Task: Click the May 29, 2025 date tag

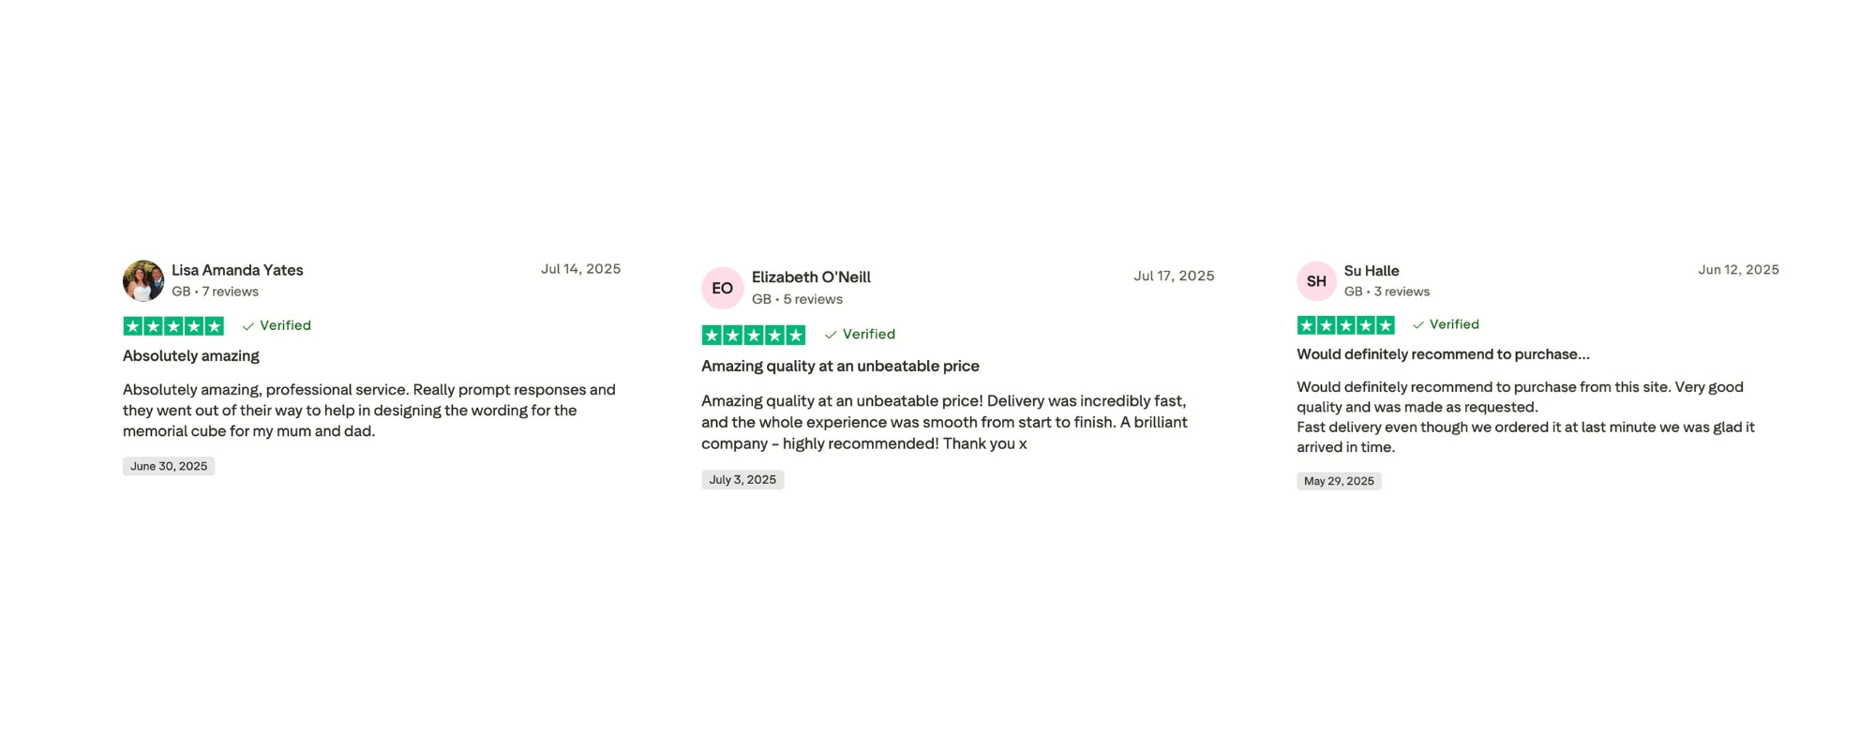Action: pyautogui.click(x=1339, y=481)
